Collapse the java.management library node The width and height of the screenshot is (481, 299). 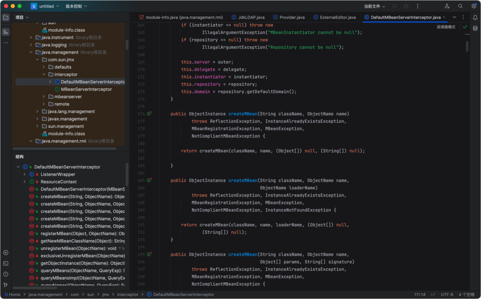(31, 52)
